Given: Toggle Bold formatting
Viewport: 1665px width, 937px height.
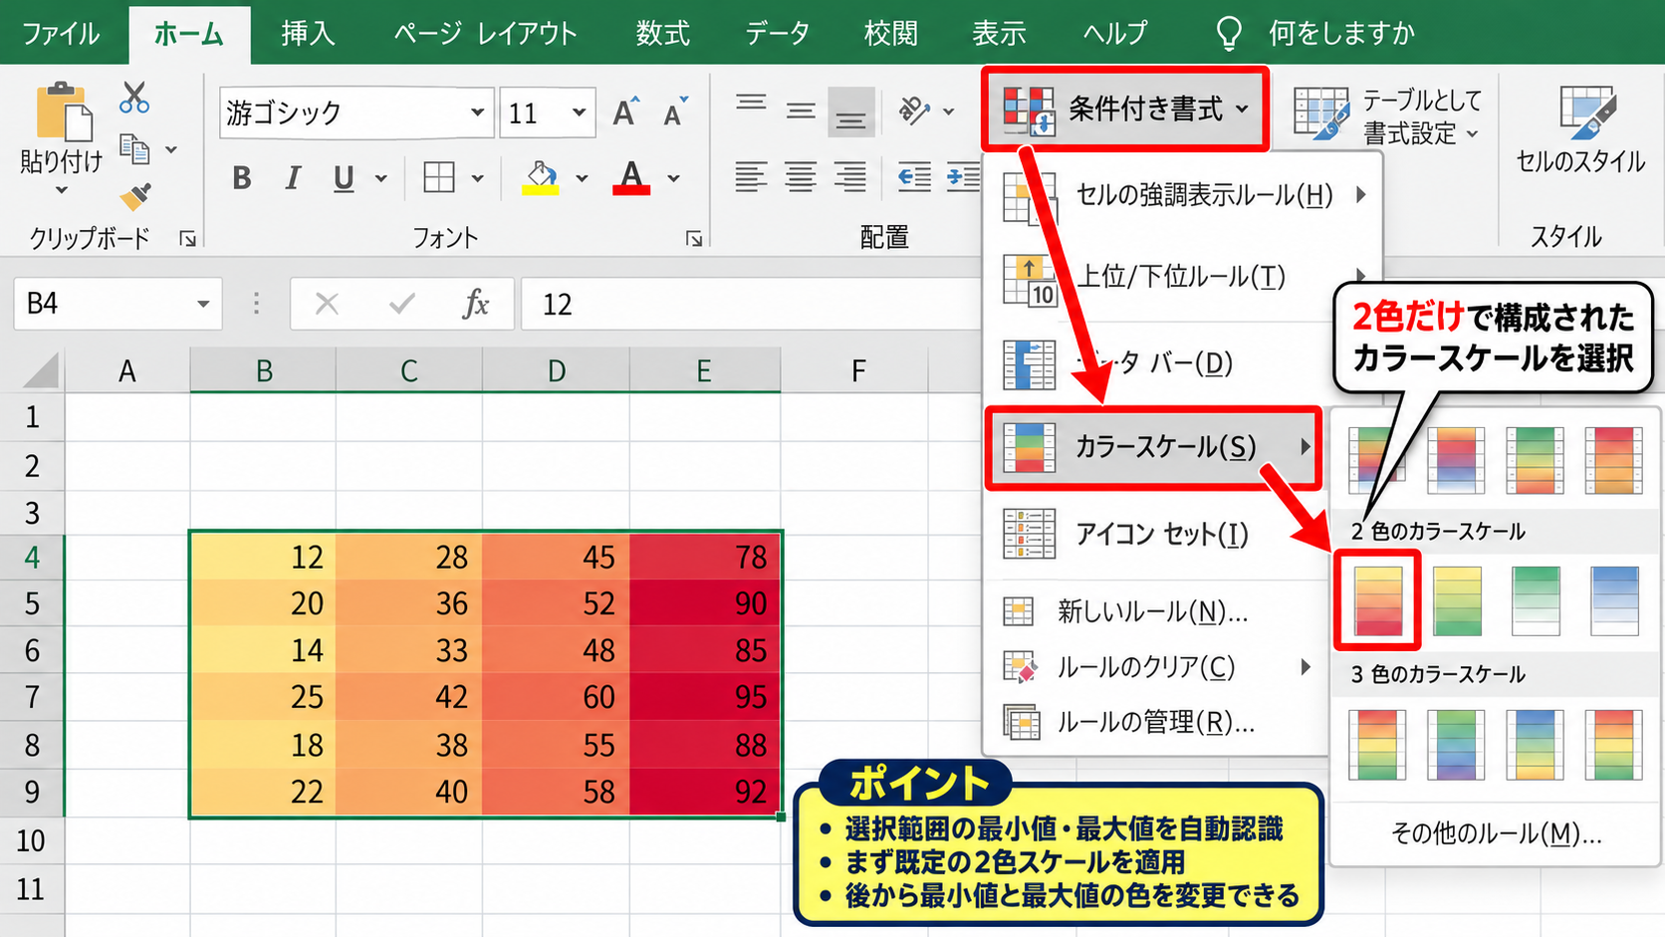Looking at the screenshot, I should (x=241, y=178).
